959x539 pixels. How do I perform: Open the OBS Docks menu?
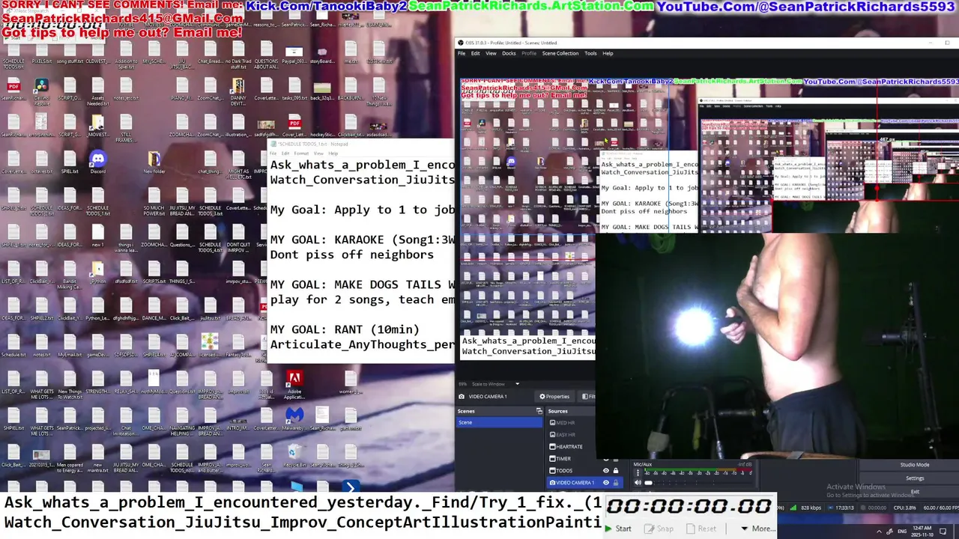509,53
